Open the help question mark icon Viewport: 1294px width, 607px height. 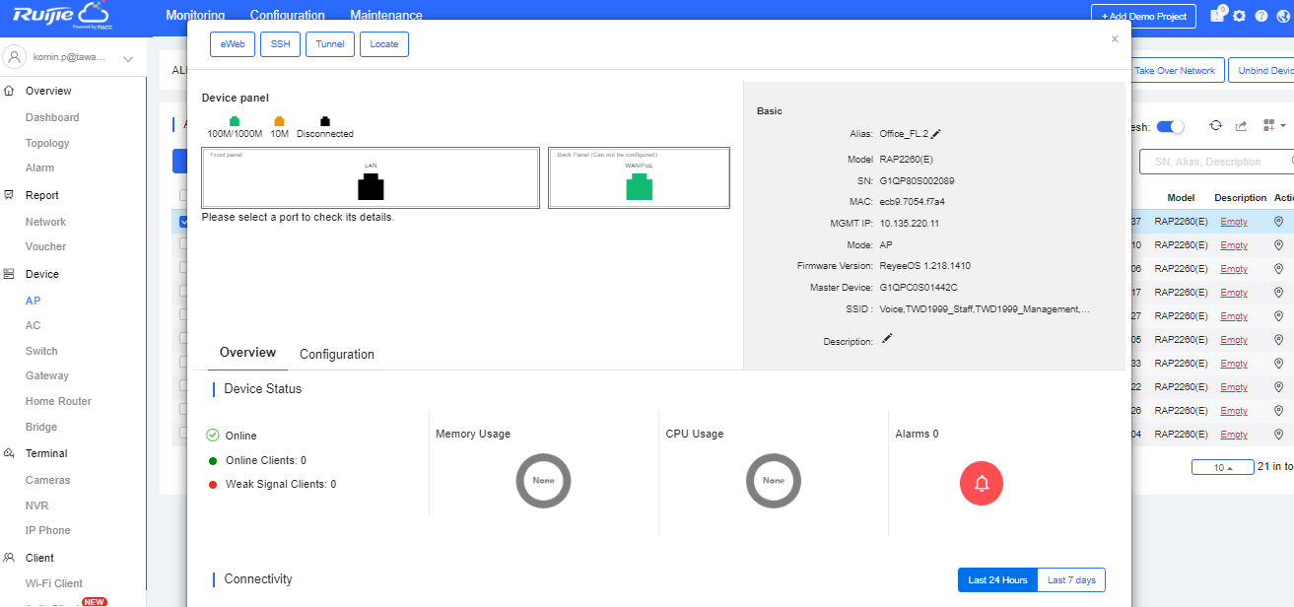point(1261,17)
